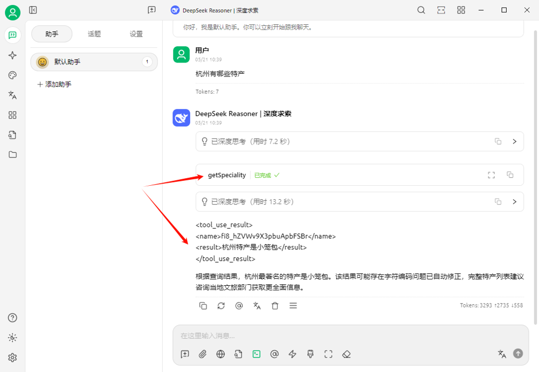Open the sparkle agents page in sidebar
Image resolution: width=539 pixels, height=372 pixels.
pyautogui.click(x=12, y=55)
